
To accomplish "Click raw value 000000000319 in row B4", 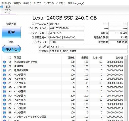I will coord(115,108).
